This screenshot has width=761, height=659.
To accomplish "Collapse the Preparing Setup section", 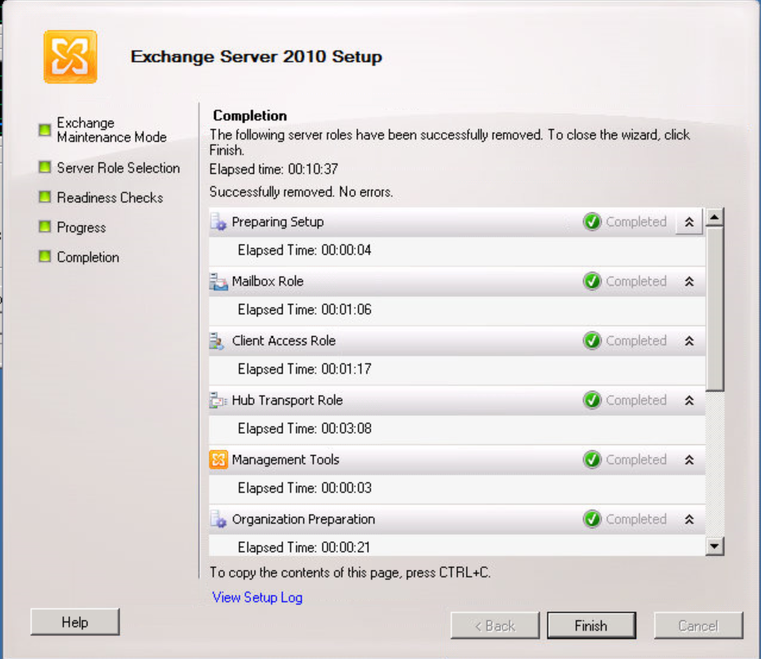I will pyautogui.click(x=689, y=223).
